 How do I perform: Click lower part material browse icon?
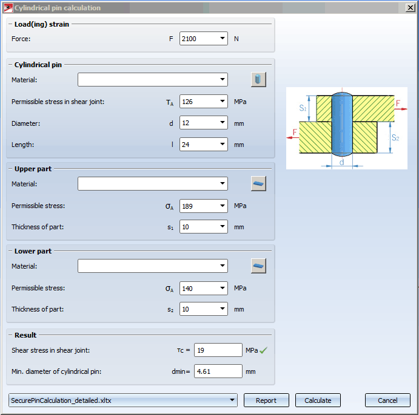pyautogui.click(x=258, y=266)
